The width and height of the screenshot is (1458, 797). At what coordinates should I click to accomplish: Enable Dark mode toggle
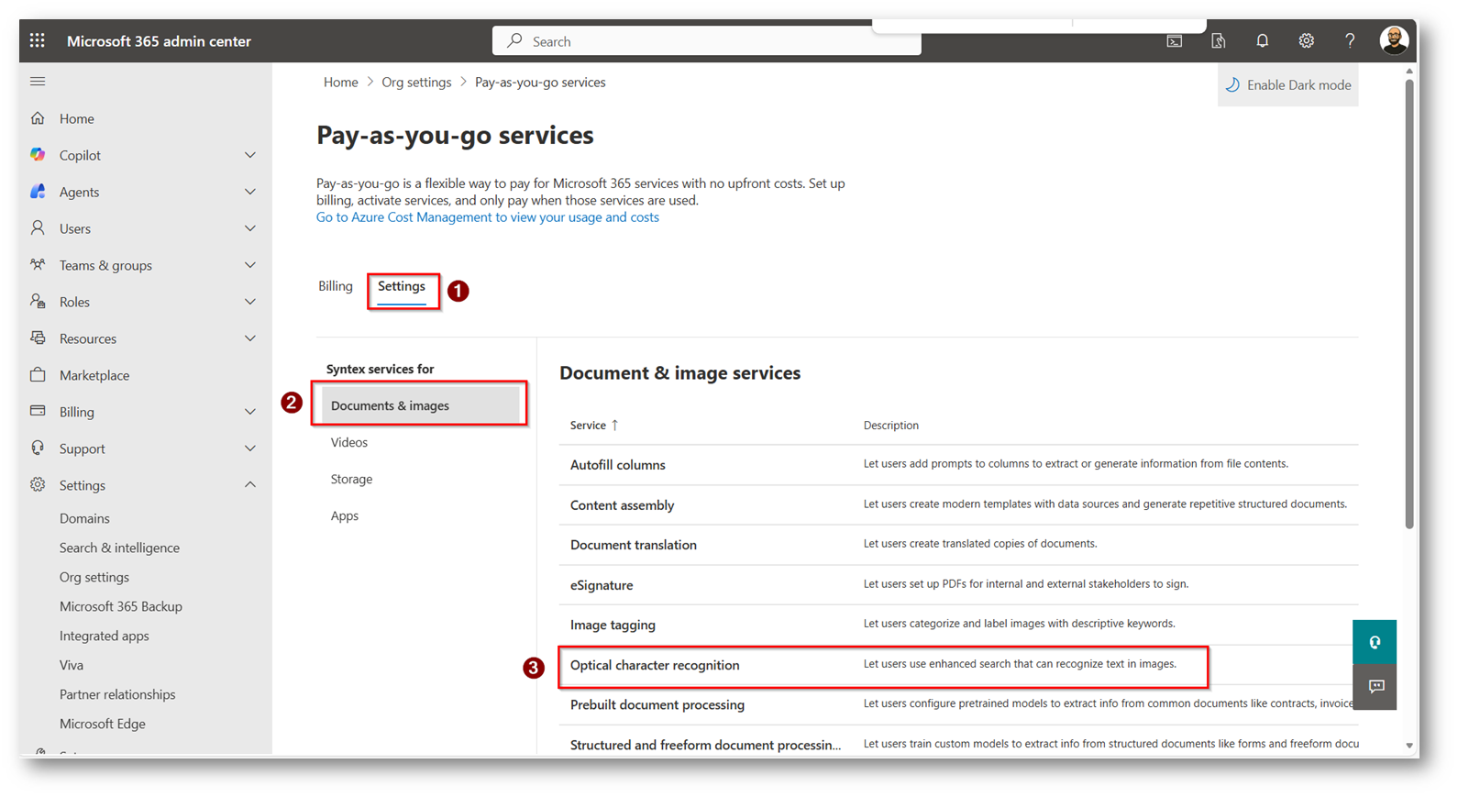1288,85
